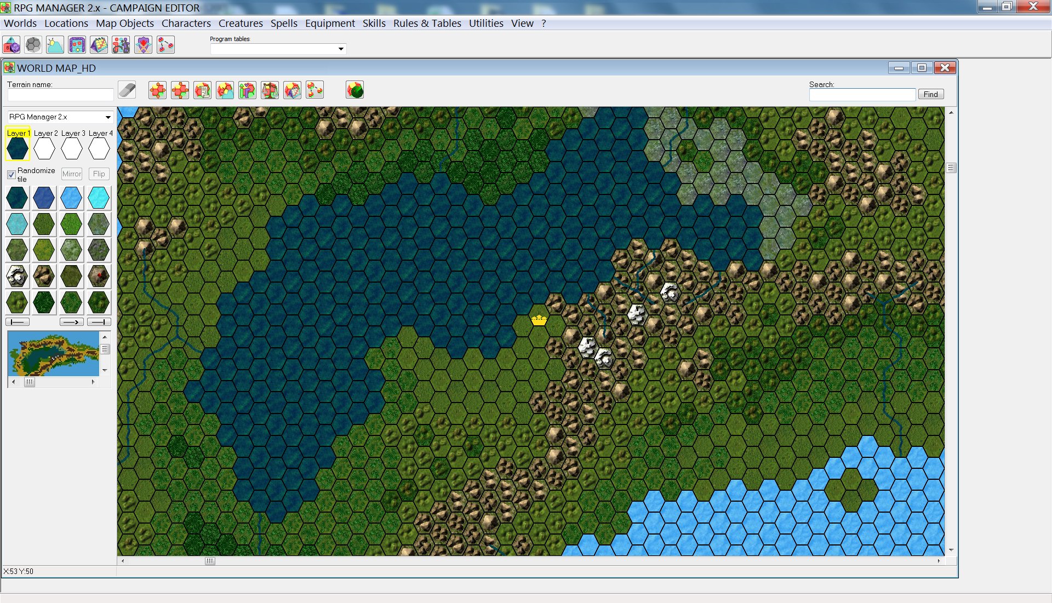Open the landscape with sun toolbar icon
The image size is (1052, 603).
[55, 45]
